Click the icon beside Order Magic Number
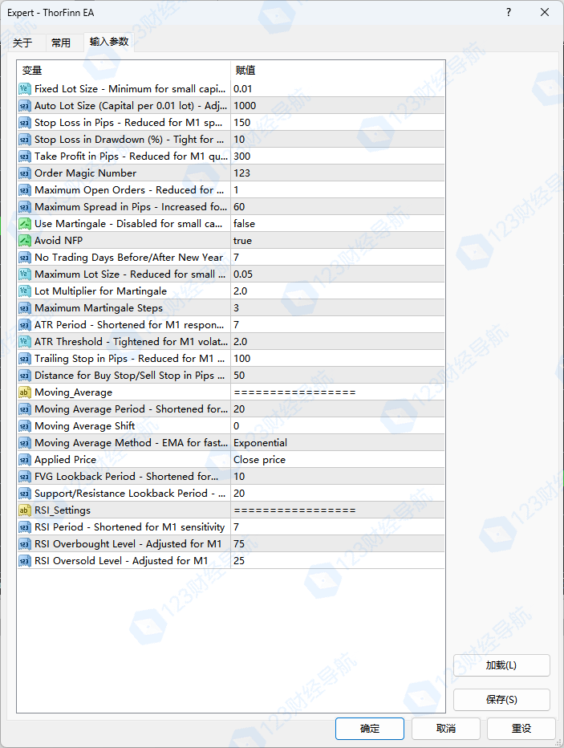The image size is (564, 748). (x=25, y=173)
